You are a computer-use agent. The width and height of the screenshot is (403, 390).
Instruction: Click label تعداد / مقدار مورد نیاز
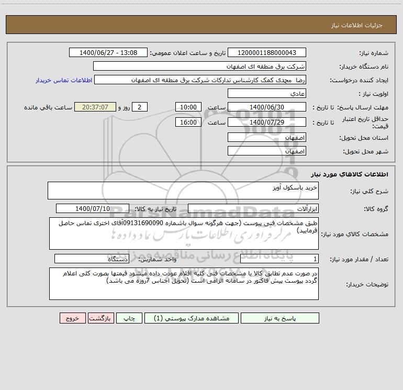coord(359,260)
